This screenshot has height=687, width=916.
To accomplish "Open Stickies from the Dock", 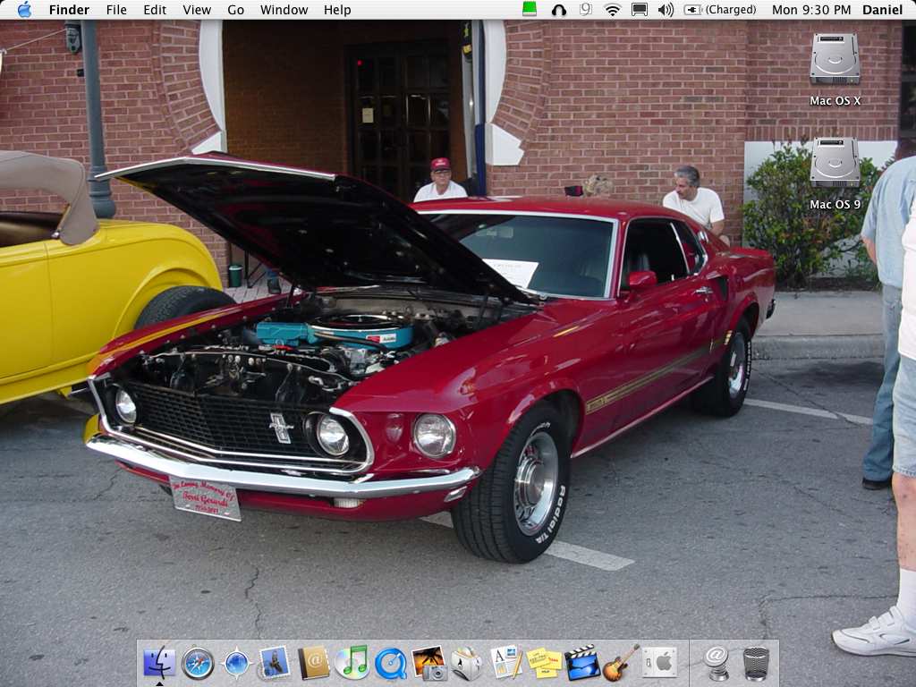I will coord(545,664).
